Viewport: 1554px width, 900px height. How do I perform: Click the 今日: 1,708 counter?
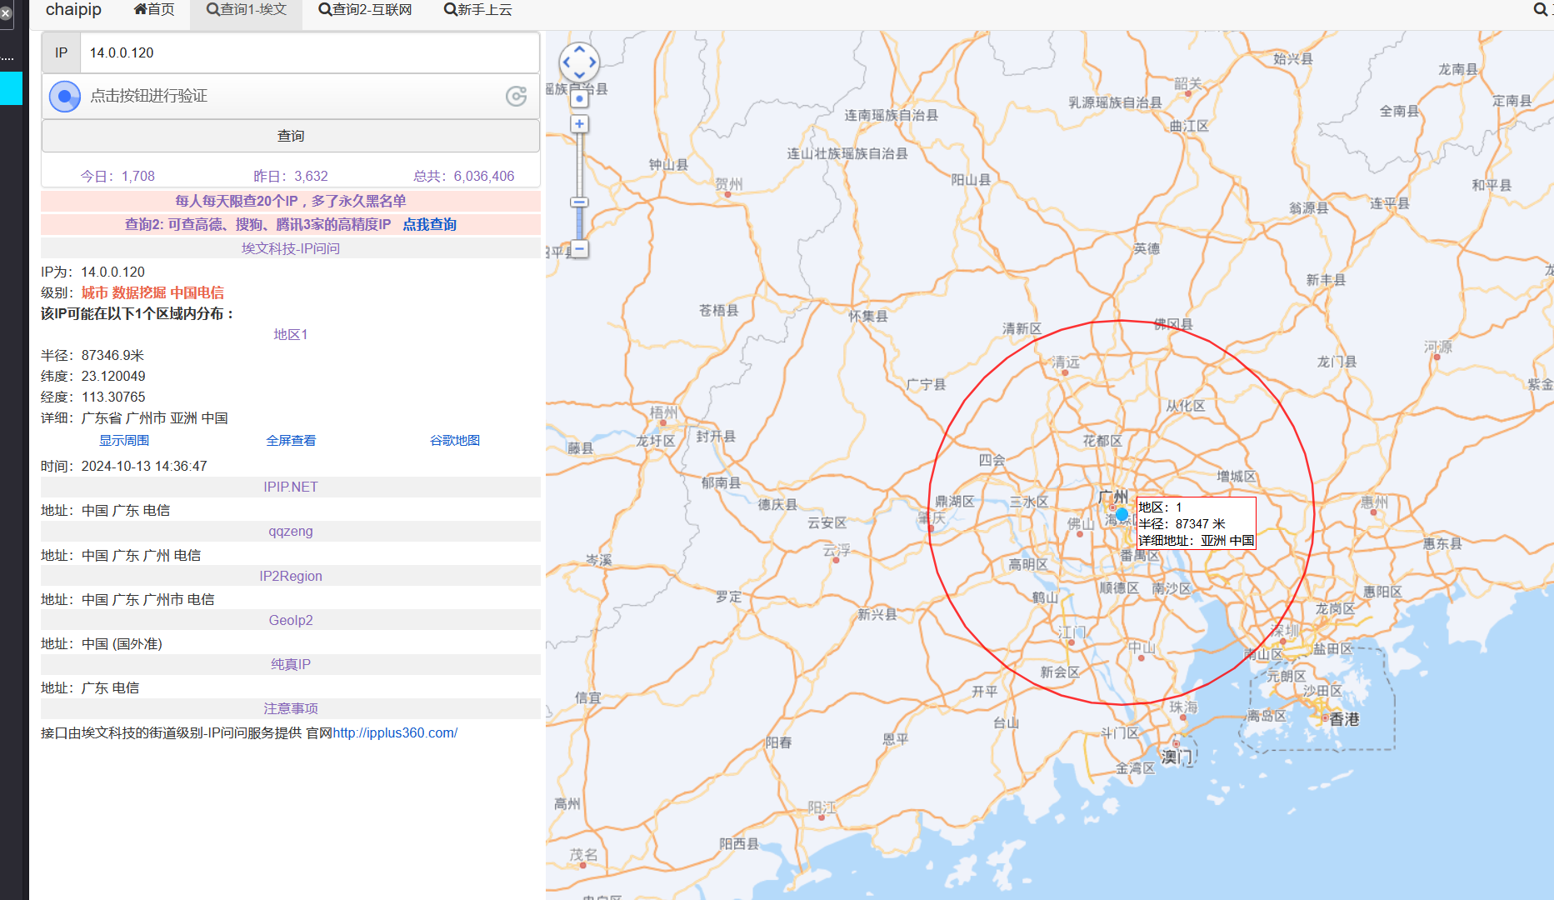pos(117,176)
